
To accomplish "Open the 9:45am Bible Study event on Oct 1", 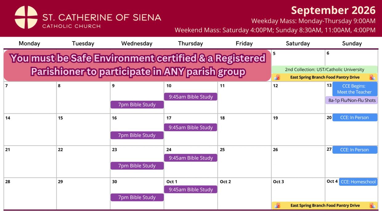I will [191, 189].
